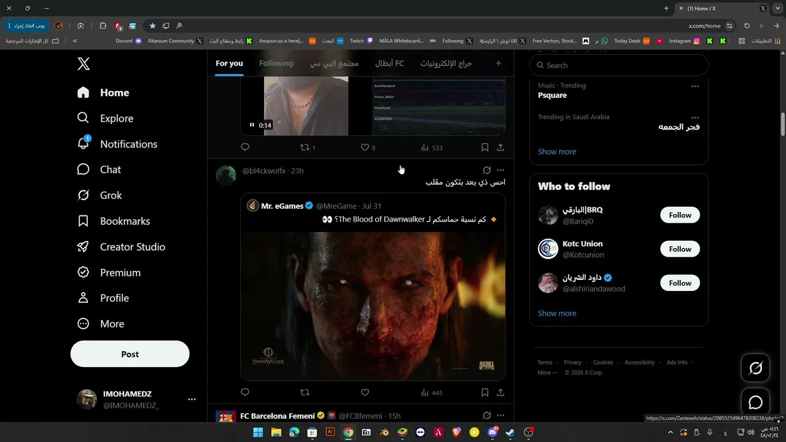Open the Notifications bell in the sidebar
The height and width of the screenshot is (442, 786).
[x=117, y=144]
